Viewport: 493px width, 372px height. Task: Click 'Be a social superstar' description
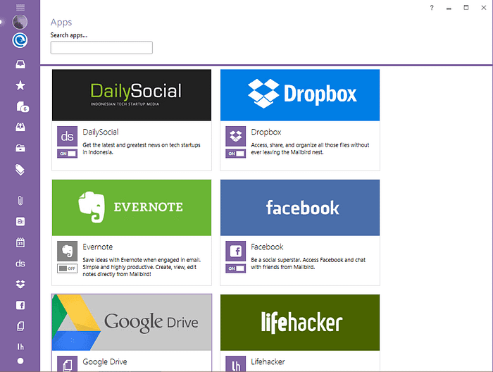click(x=308, y=263)
